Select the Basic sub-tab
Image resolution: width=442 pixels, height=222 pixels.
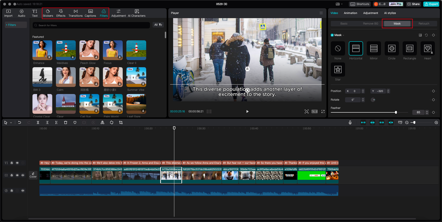coord(344,24)
